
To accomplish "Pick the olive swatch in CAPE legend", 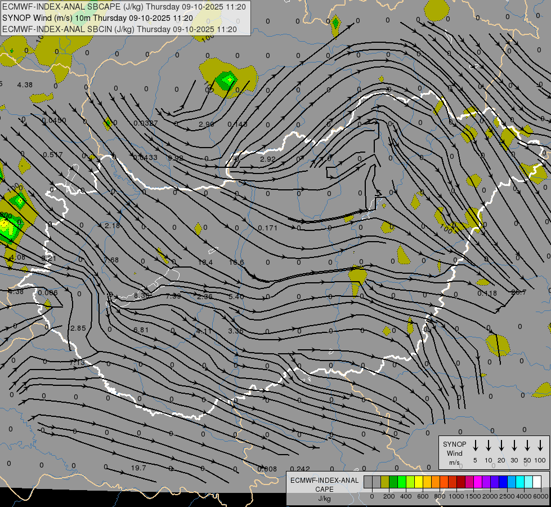I will point(385,482).
